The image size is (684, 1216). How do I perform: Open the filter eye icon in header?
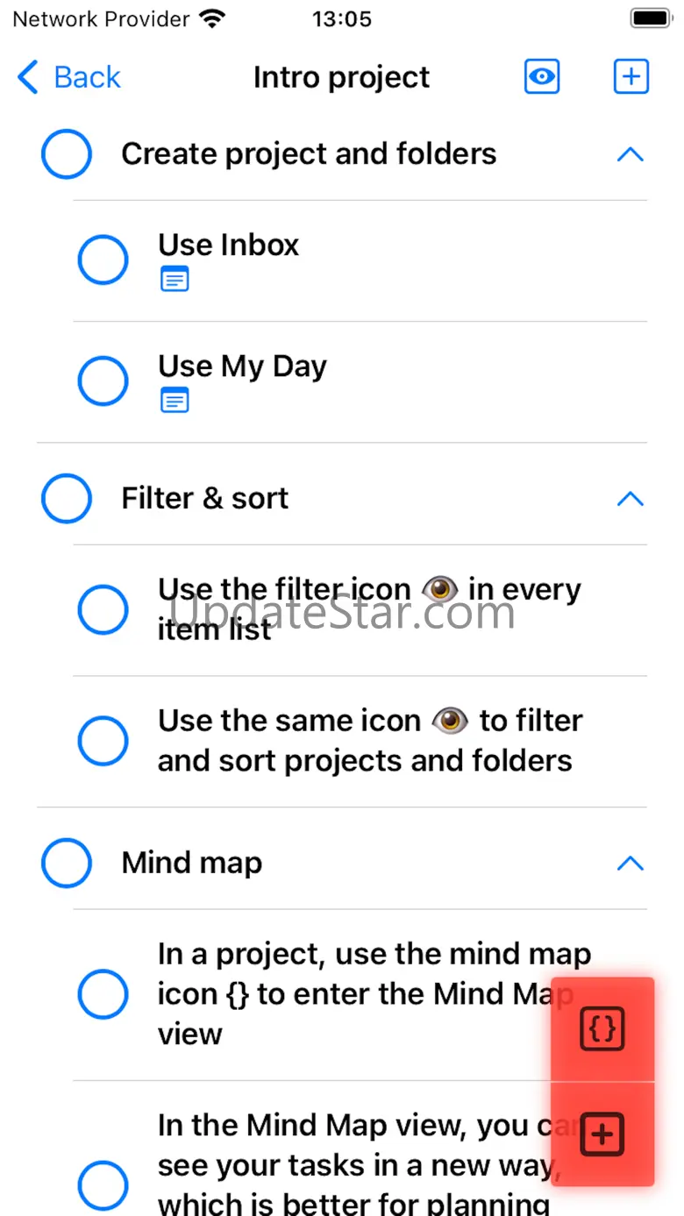pyautogui.click(x=542, y=77)
